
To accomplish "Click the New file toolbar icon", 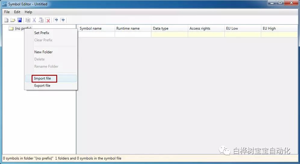I will tap(6, 20).
